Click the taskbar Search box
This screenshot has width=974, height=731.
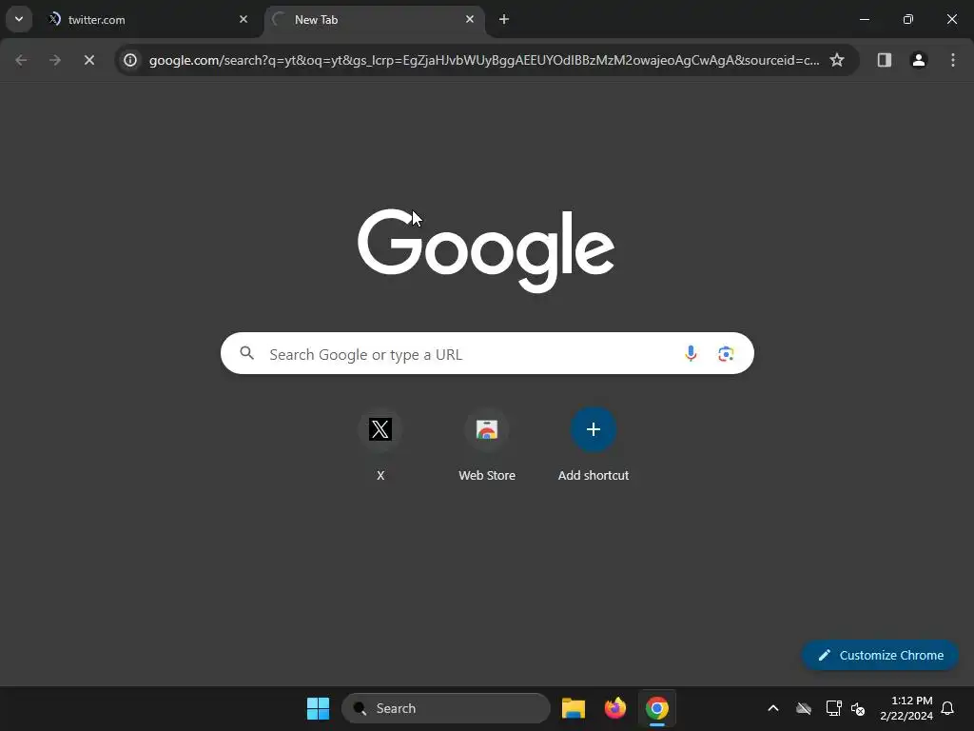pyautogui.click(x=446, y=708)
